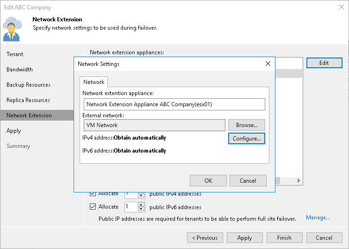Open the Replica Resources step

pyautogui.click(x=28, y=100)
